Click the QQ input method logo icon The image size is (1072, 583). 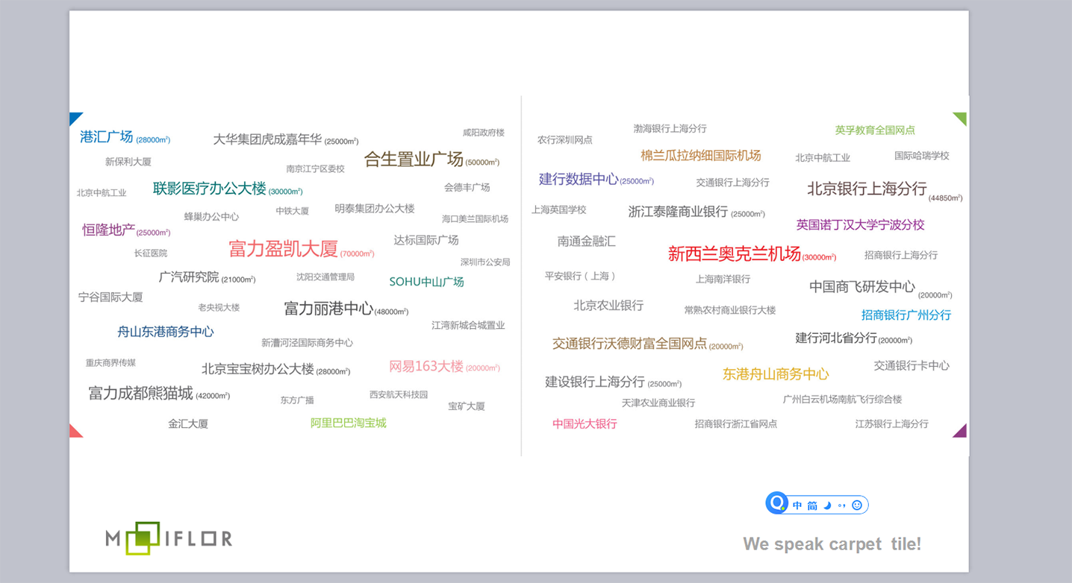click(x=777, y=503)
